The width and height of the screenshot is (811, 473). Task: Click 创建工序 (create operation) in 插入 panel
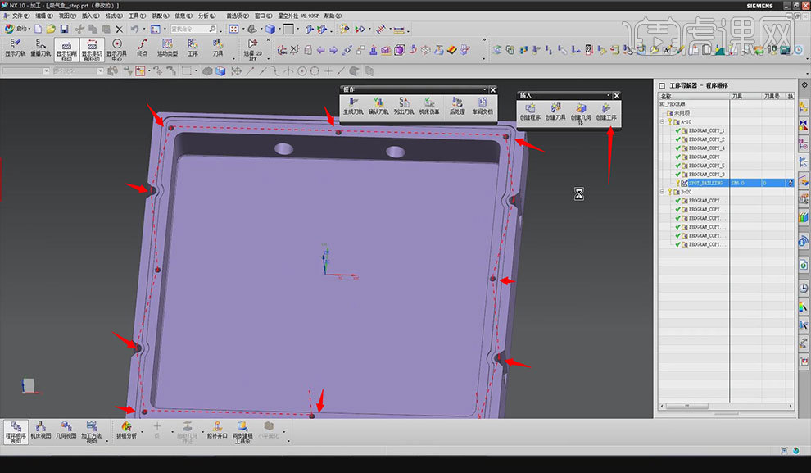pos(606,111)
